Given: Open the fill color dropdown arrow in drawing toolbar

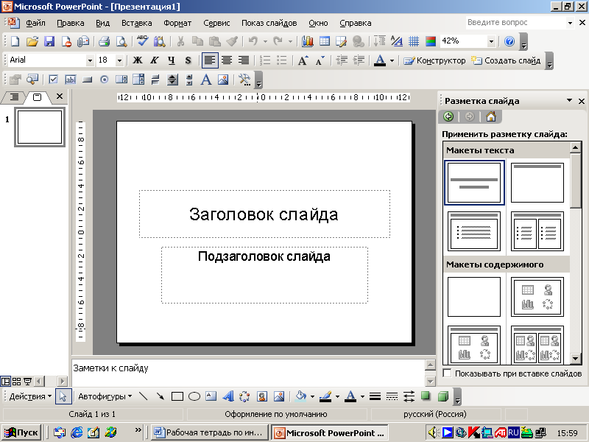Looking at the screenshot, I should [x=312, y=396].
